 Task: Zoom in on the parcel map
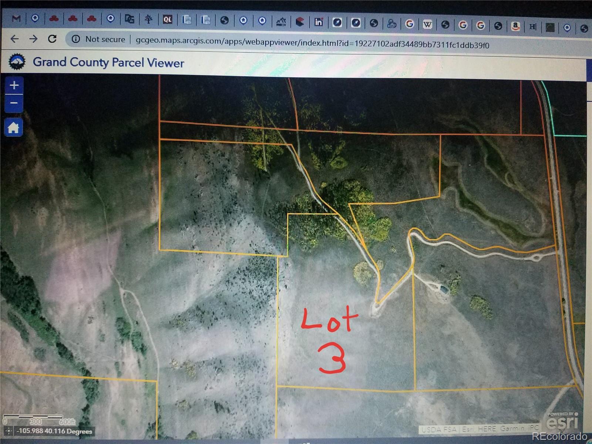[x=14, y=85]
